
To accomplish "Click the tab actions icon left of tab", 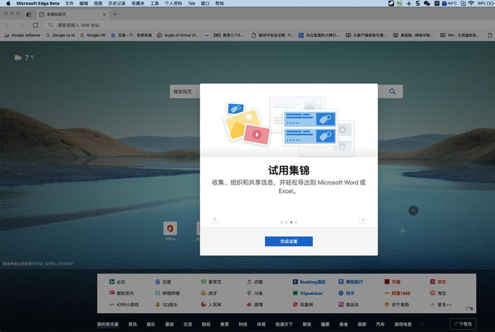I will pyautogui.click(x=29, y=14).
